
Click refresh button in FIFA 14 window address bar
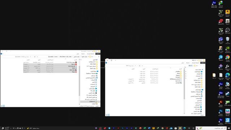point(140,66)
